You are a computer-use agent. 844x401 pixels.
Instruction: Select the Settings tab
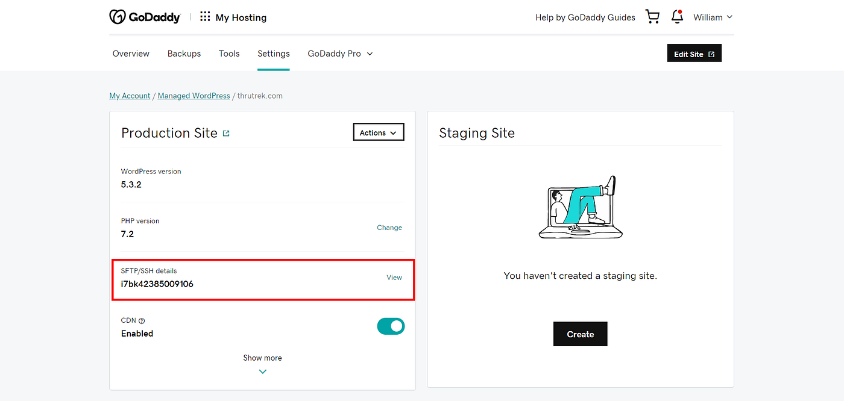(x=274, y=54)
